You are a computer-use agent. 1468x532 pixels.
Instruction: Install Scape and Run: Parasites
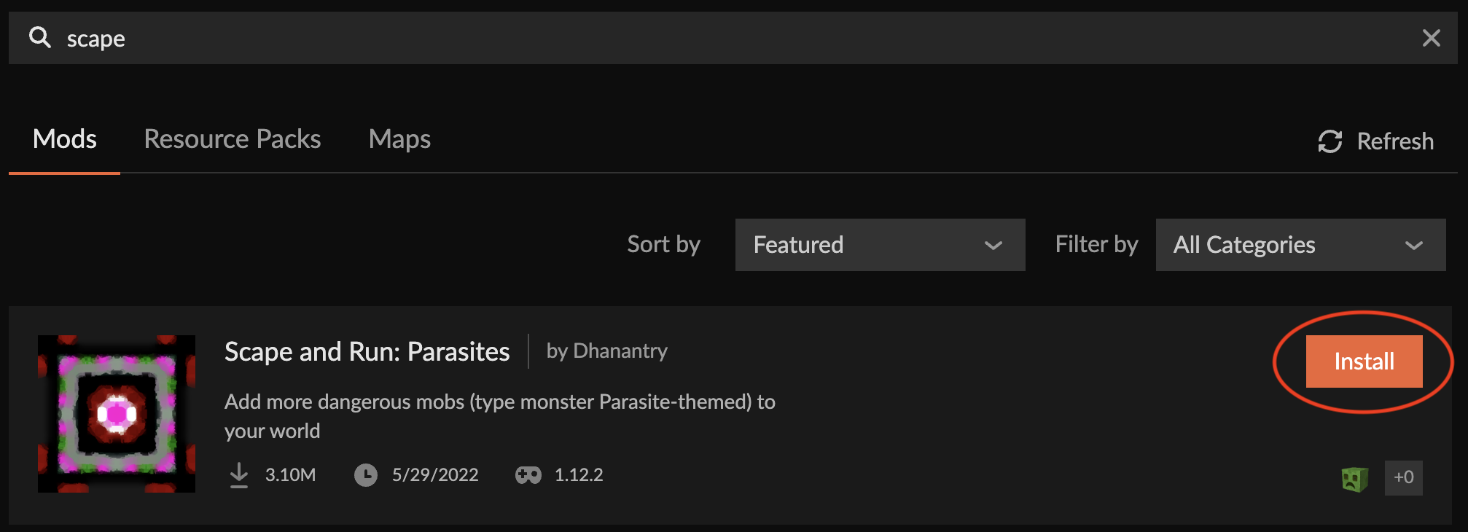tap(1364, 361)
